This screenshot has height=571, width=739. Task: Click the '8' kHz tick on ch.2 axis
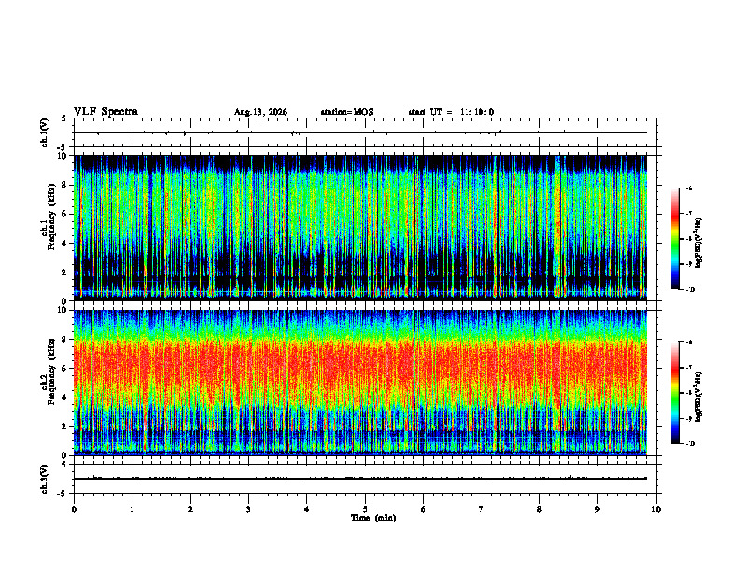[x=64, y=340]
